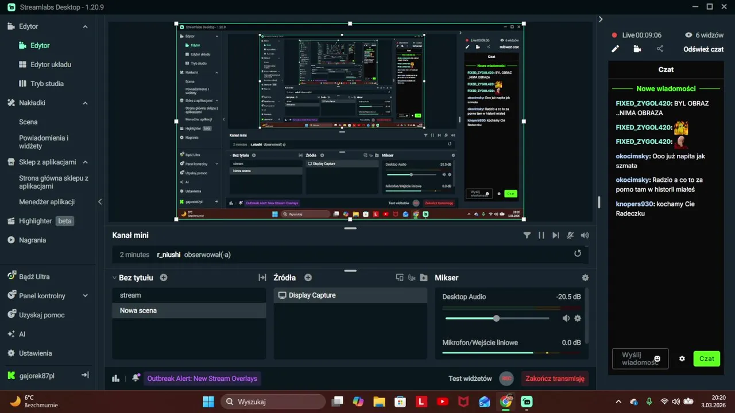Open Desktop Audio source settings gear
The image size is (735, 413).
(x=578, y=318)
